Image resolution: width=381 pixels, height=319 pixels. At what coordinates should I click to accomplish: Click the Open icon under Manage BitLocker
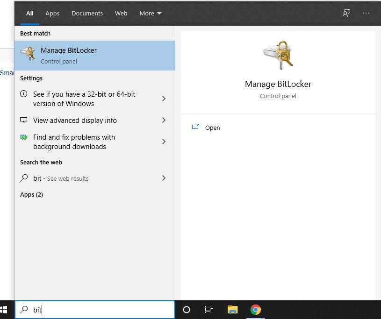tap(196, 127)
